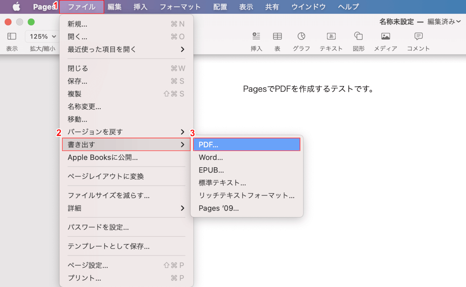Expand the 詳細 submenu
This screenshot has width=466, height=287.
[x=126, y=208]
